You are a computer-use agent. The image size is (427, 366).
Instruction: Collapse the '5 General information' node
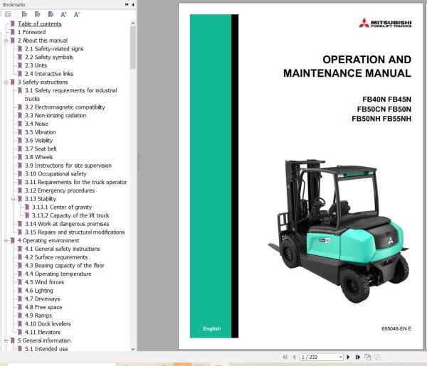(6, 340)
